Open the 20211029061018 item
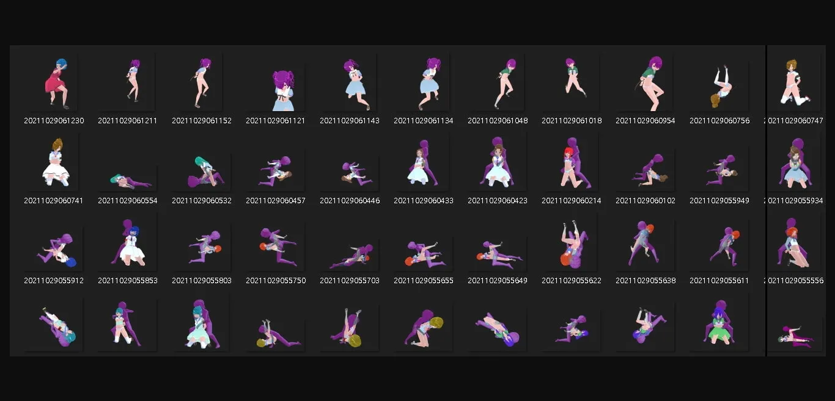 pyautogui.click(x=572, y=84)
